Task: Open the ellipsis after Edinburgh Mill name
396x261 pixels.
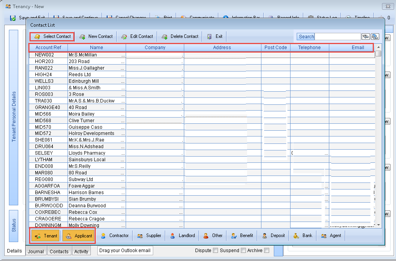Action: (x=123, y=81)
